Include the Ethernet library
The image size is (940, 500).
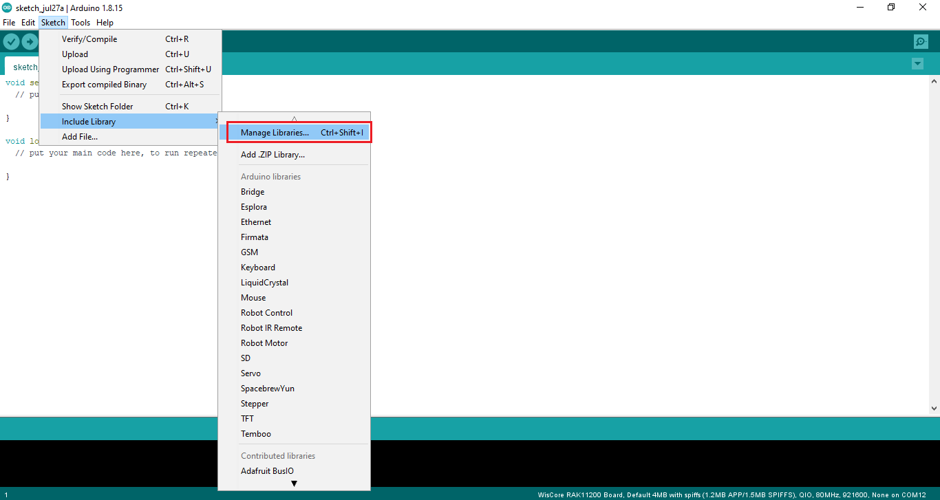pyautogui.click(x=295, y=222)
